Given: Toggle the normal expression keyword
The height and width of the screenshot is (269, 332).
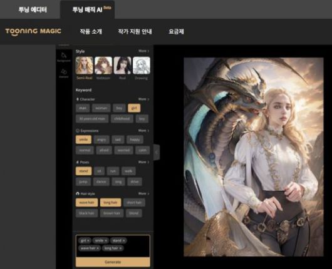Looking at the screenshot, I should pyautogui.click(x=85, y=150).
